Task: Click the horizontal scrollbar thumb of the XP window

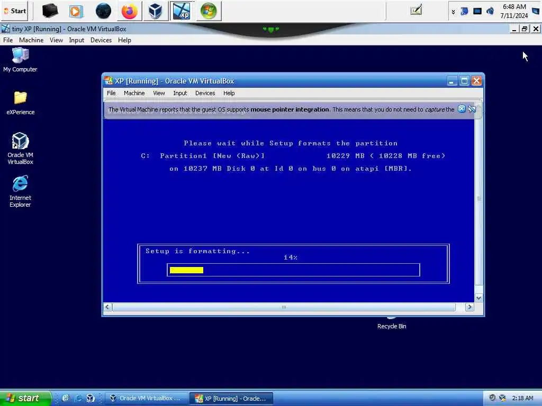Action: [x=284, y=307]
